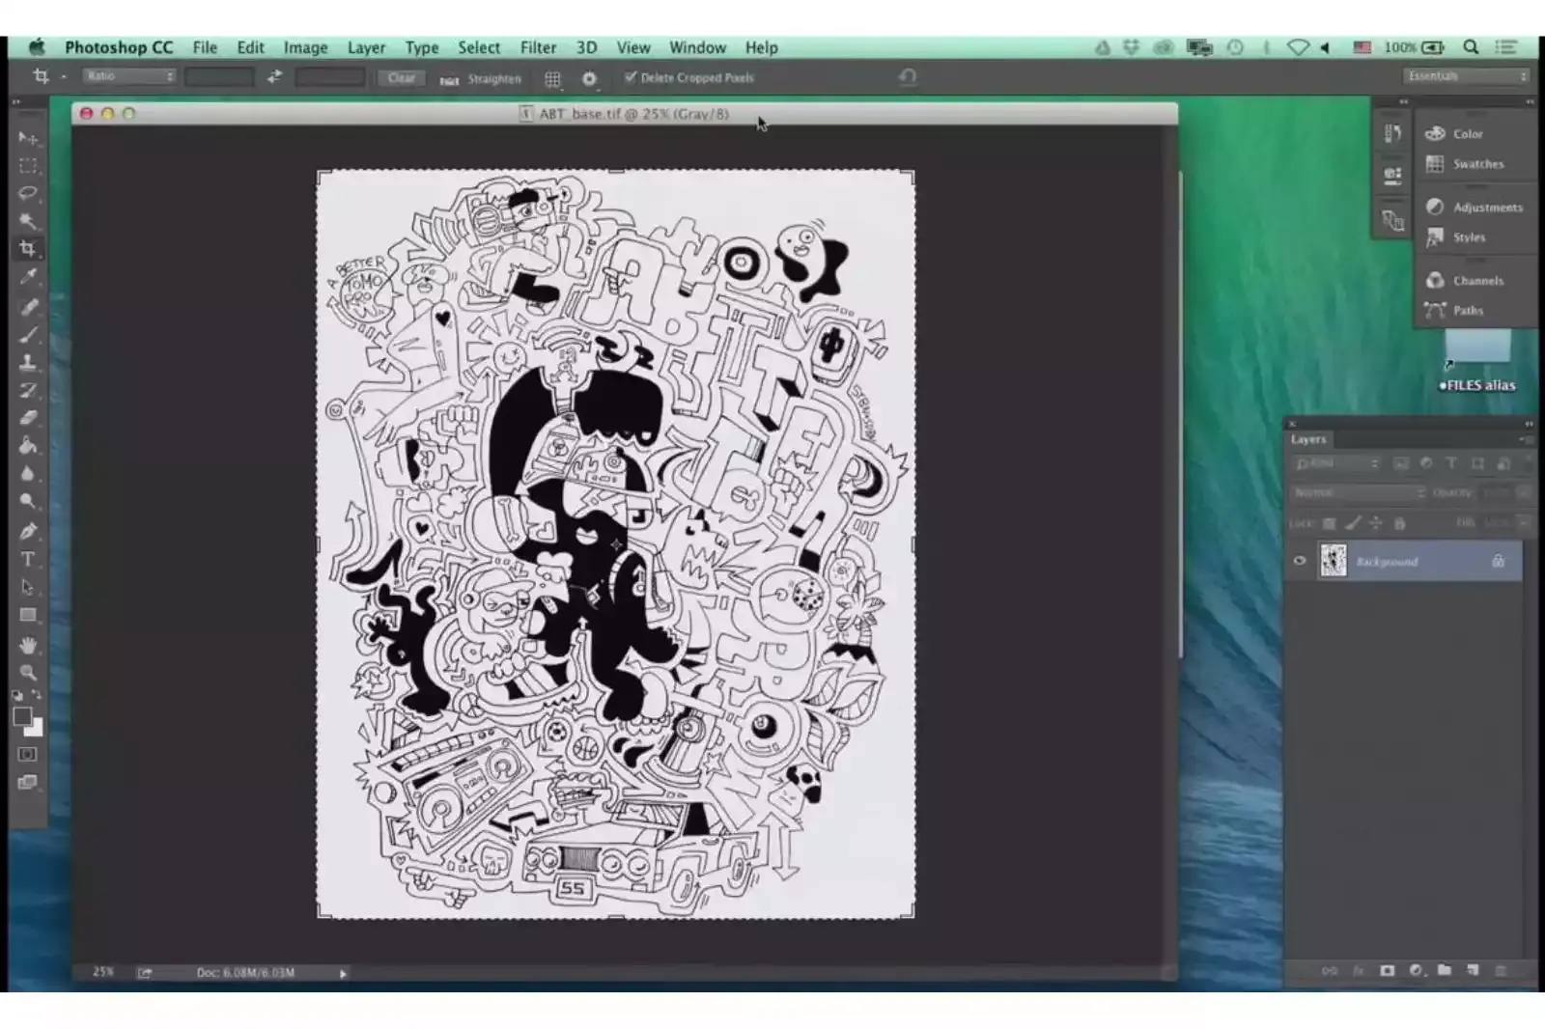This screenshot has height=1029, width=1545.
Task: Select the Paint Bucket tool
Action: 28,446
